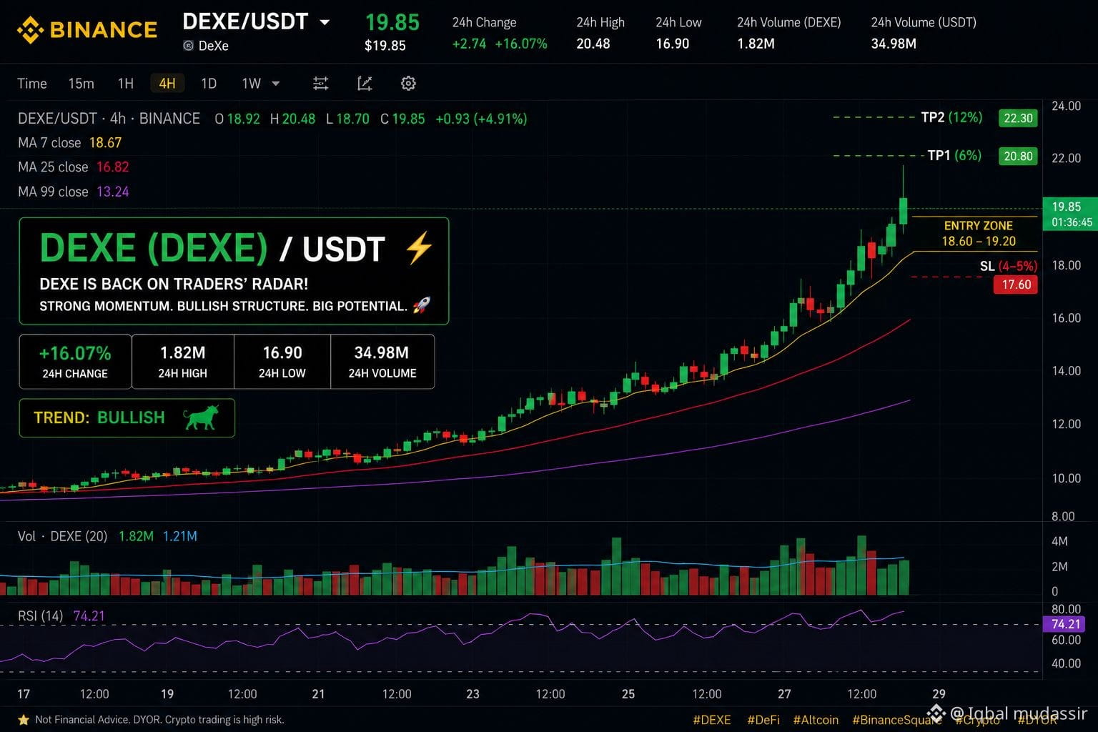Open the chart settings gear icon
This screenshot has height=732, width=1098.
(x=408, y=84)
